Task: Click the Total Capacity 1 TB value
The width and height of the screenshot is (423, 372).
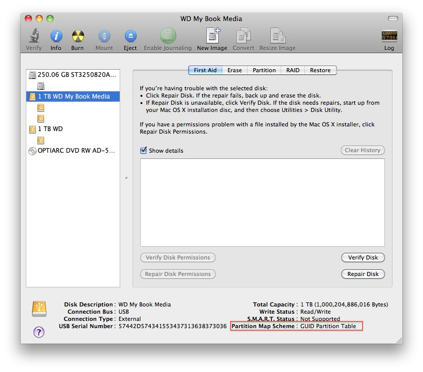Action: click(344, 304)
